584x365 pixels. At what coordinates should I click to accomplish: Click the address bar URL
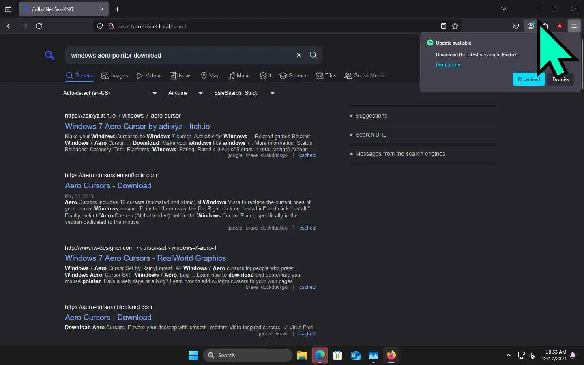pyautogui.click(x=153, y=26)
